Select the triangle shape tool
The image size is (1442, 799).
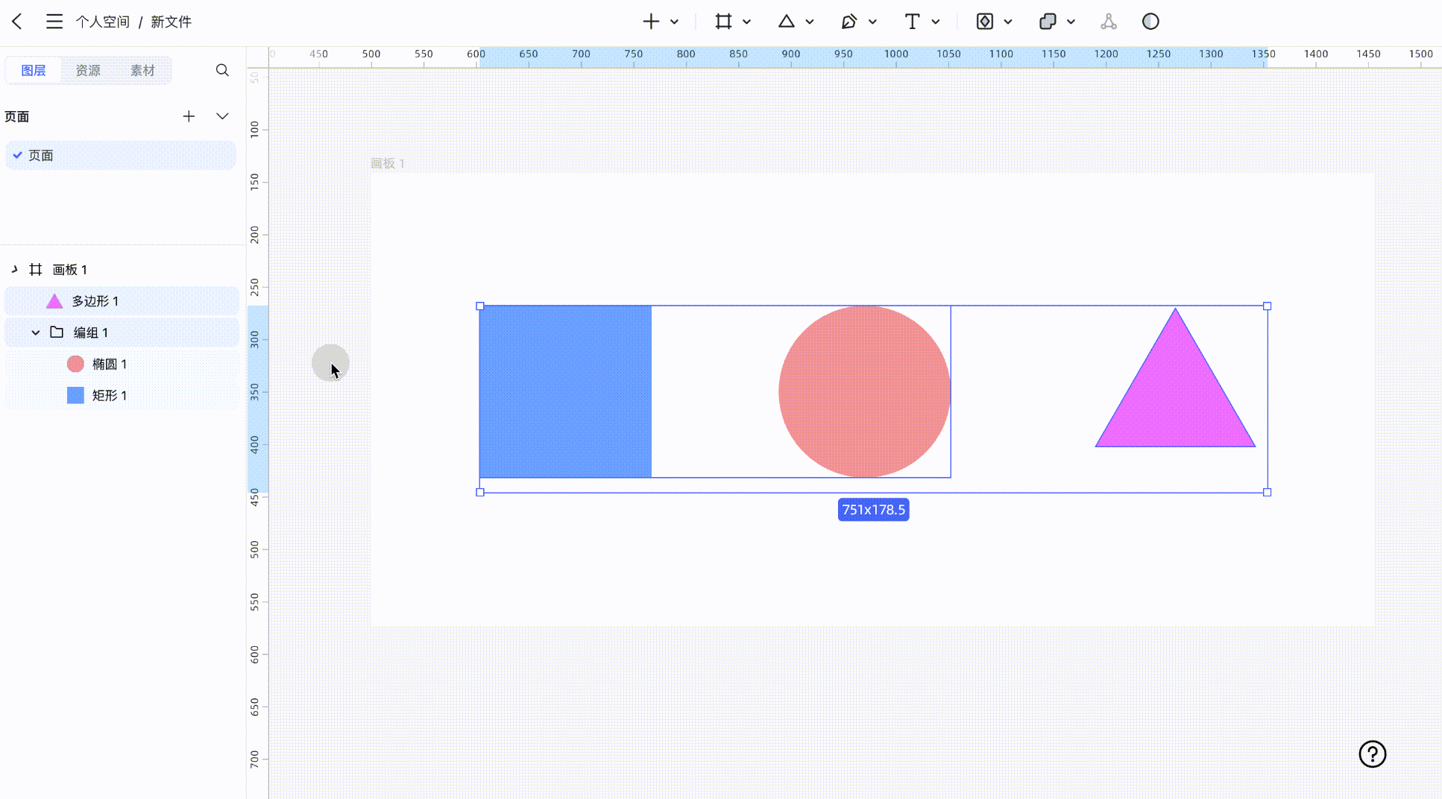pos(786,22)
